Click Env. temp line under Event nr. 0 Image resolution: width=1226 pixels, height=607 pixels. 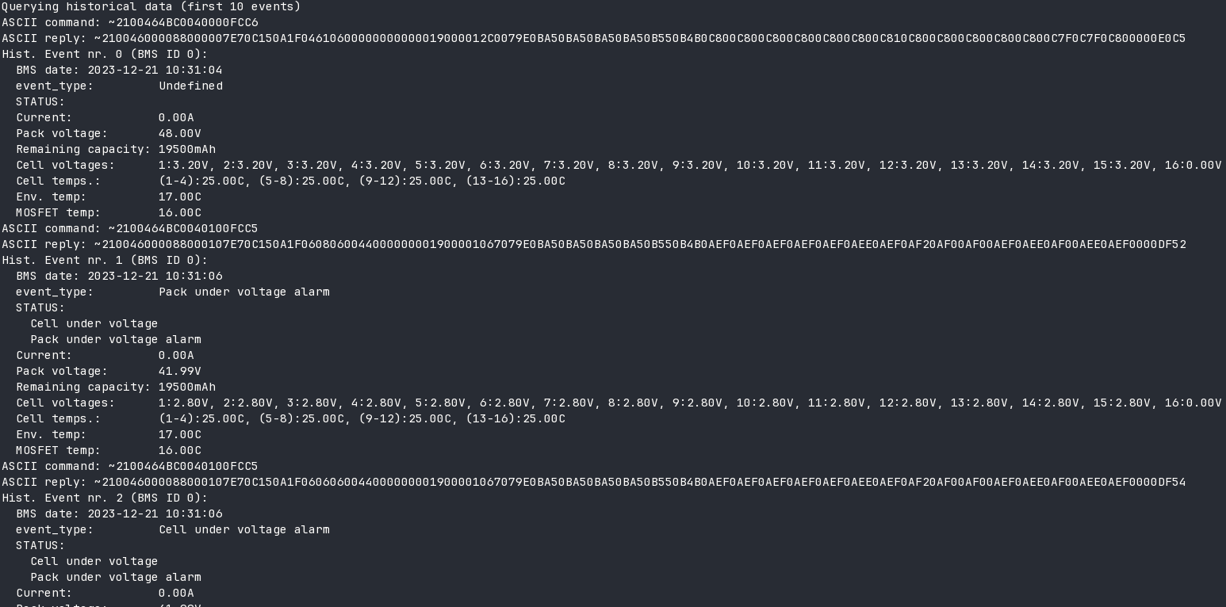[x=109, y=197]
